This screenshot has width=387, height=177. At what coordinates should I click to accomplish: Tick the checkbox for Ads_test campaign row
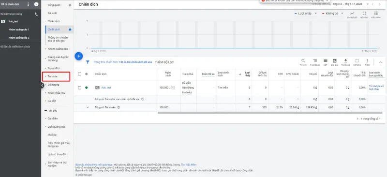[x=79, y=88]
